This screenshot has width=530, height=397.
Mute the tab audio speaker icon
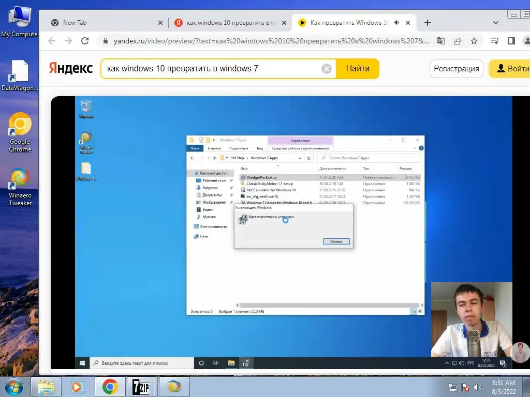point(396,23)
